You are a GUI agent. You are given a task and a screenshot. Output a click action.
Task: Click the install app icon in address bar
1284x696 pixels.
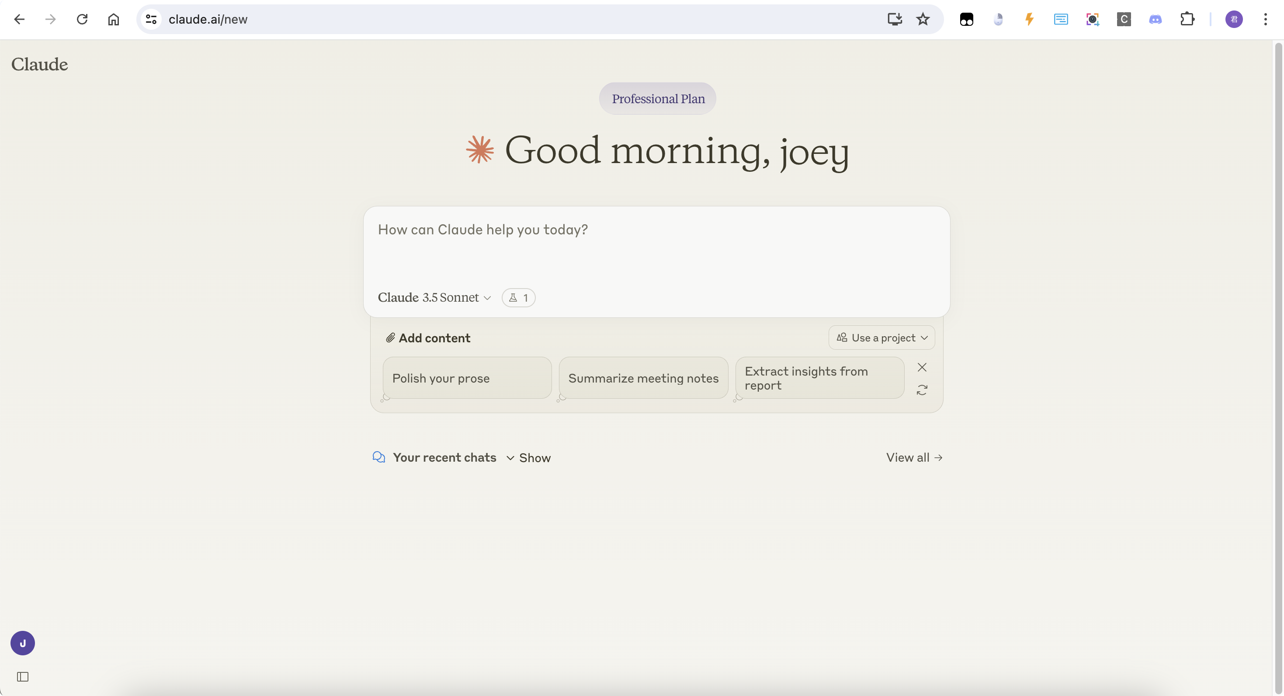[x=894, y=19]
